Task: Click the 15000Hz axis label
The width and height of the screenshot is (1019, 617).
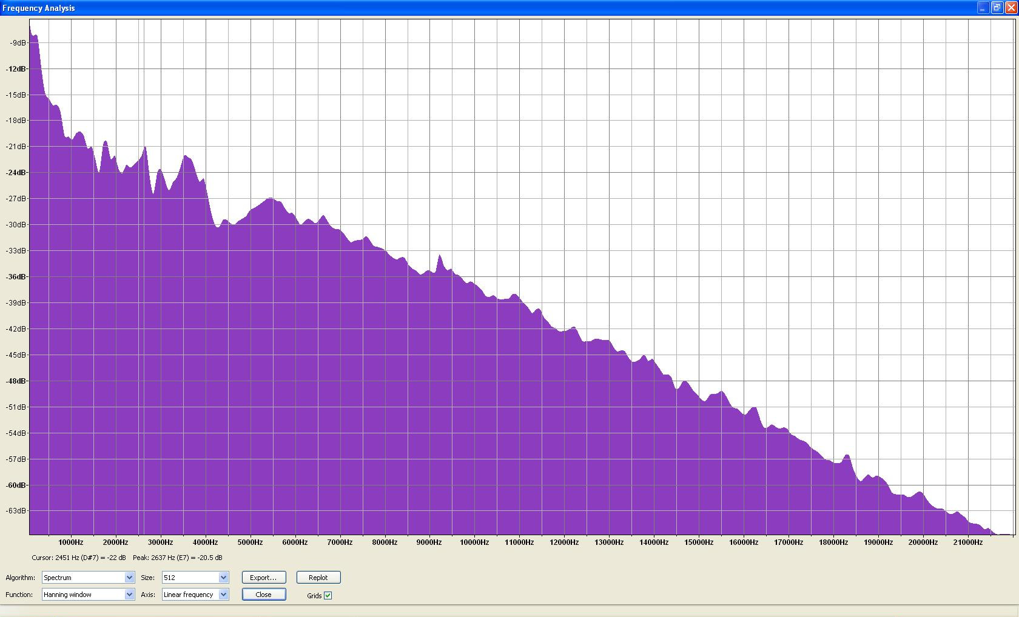Action: tap(699, 542)
